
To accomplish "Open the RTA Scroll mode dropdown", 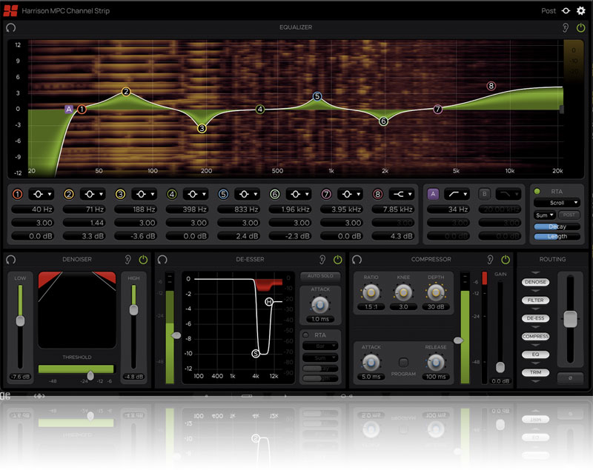I will point(556,202).
